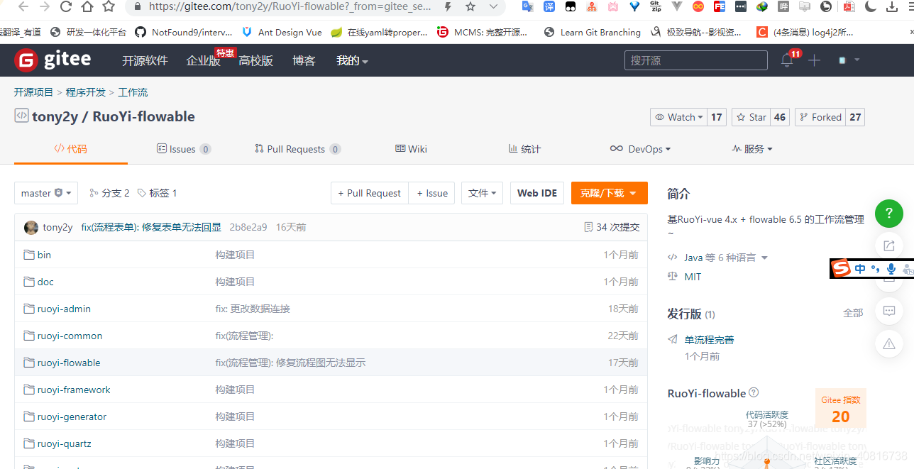Open the 标签 1 tags link

(157, 193)
